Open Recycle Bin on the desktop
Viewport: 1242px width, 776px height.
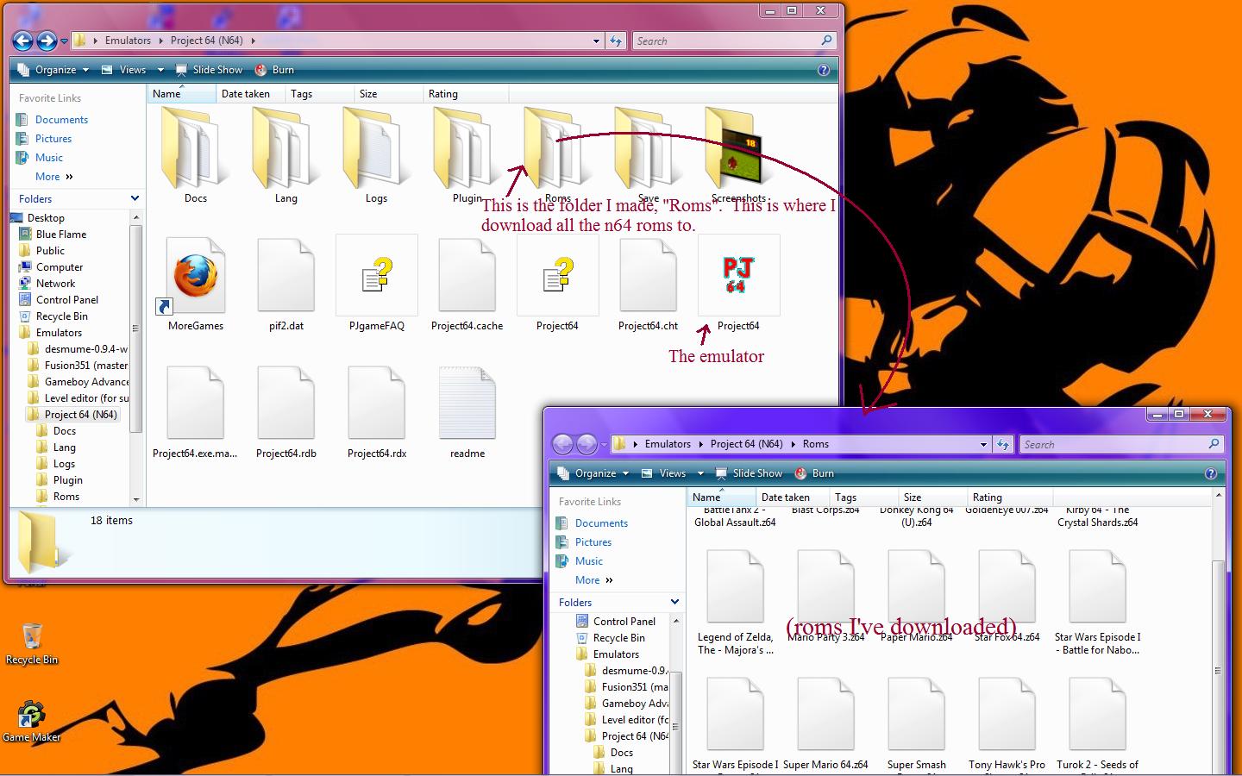[32, 639]
